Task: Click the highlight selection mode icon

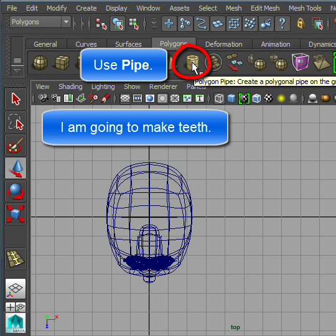Action: (317, 24)
